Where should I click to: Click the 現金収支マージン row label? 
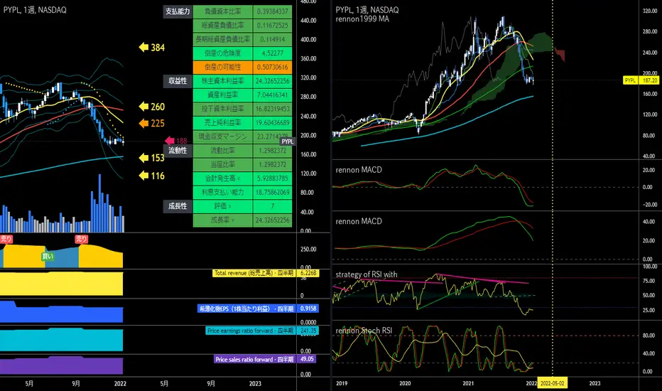(x=223, y=136)
